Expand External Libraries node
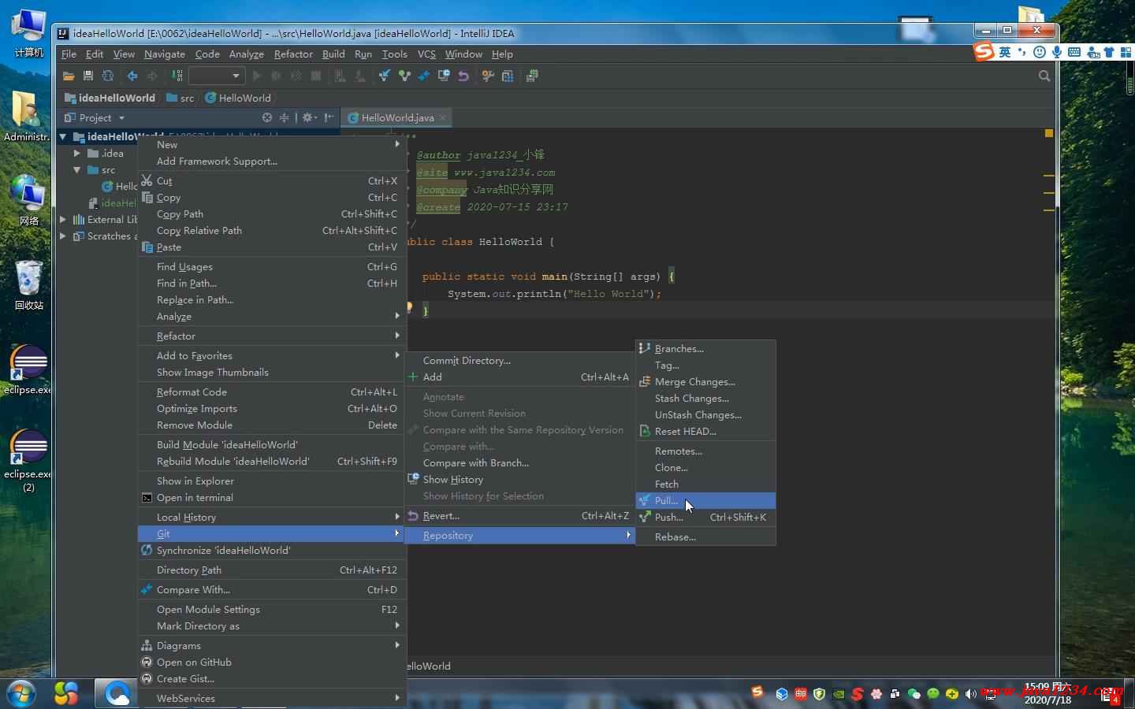 (x=63, y=219)
